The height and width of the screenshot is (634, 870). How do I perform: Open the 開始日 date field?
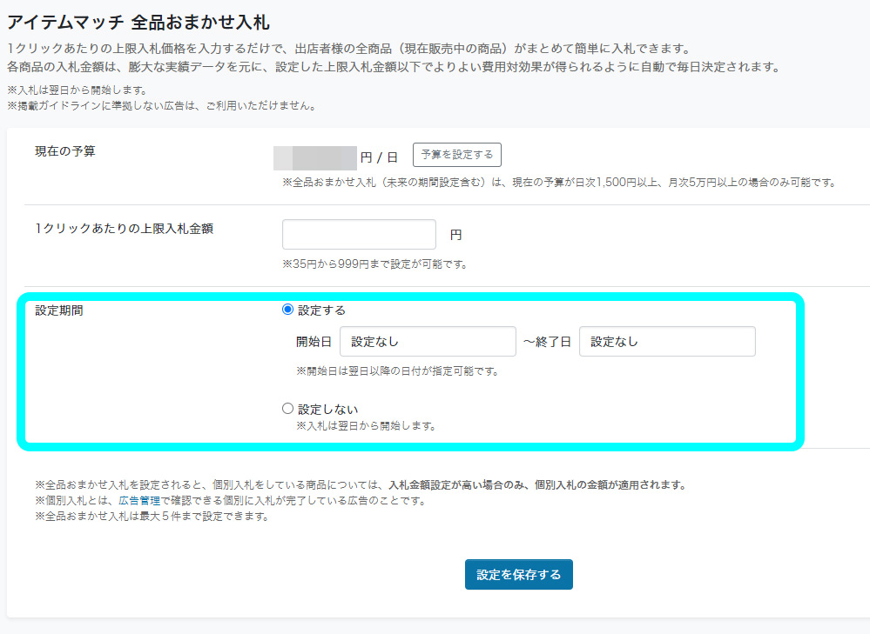[428, 342]
